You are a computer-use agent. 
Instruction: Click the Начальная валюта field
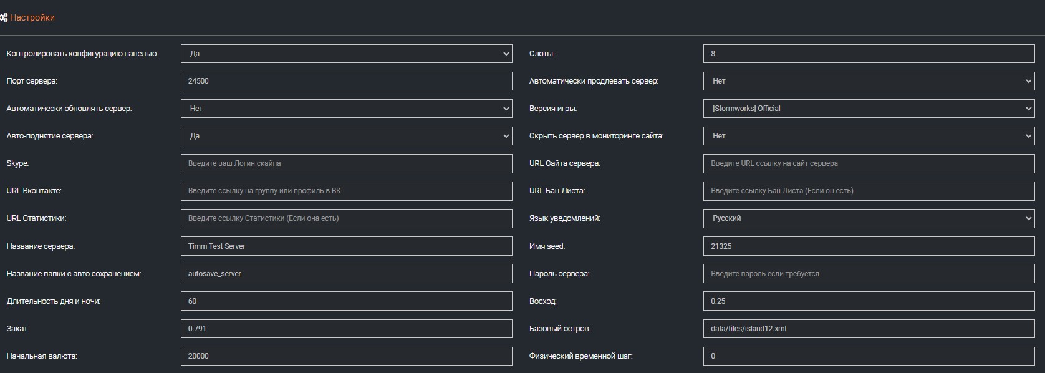tap(346, 356)
